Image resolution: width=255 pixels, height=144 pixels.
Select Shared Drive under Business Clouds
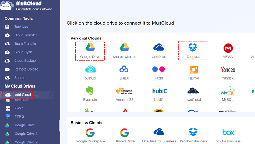tap(125, 135)
